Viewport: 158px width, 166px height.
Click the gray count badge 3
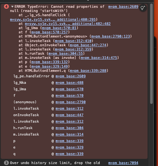[x=6, y=163]
